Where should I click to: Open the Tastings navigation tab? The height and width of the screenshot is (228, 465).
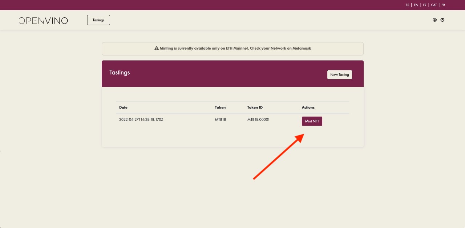tap(98, 20)
